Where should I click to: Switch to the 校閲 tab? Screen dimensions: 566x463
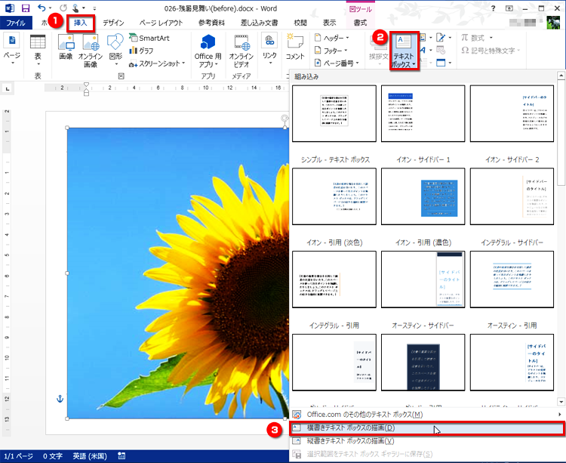pos(300,23)
